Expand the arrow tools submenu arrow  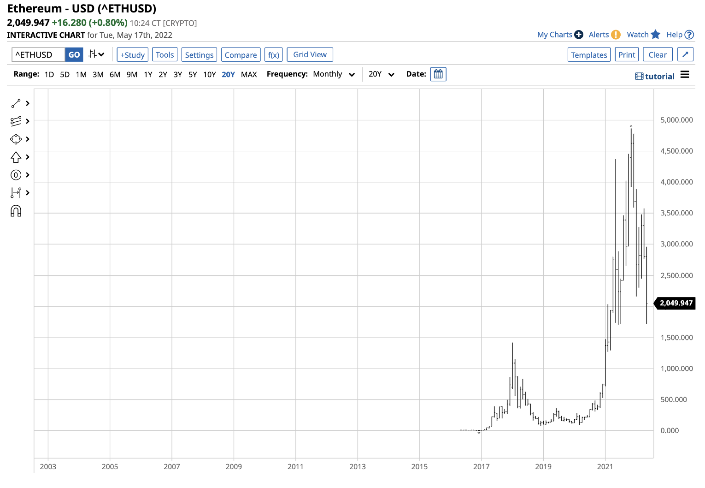click(28, 157)
